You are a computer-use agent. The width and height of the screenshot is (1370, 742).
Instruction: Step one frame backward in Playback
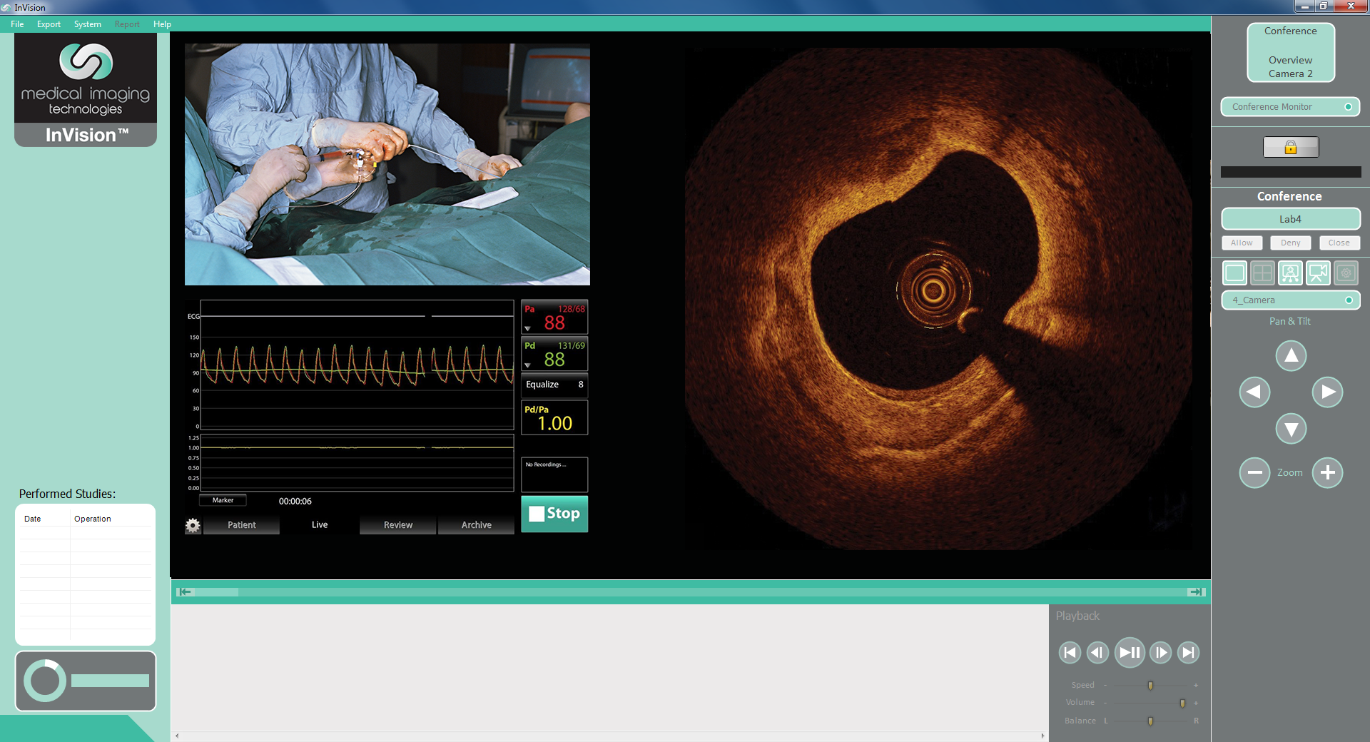[1097, 652]
